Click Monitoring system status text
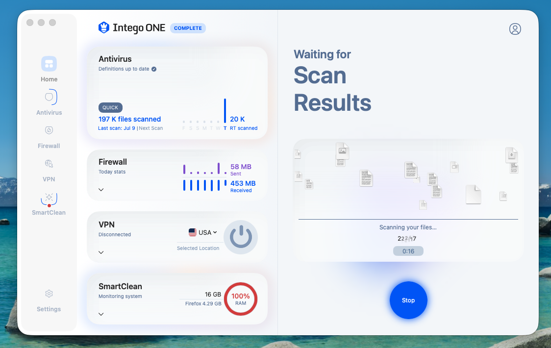551x348 pixels. point(120,297)
